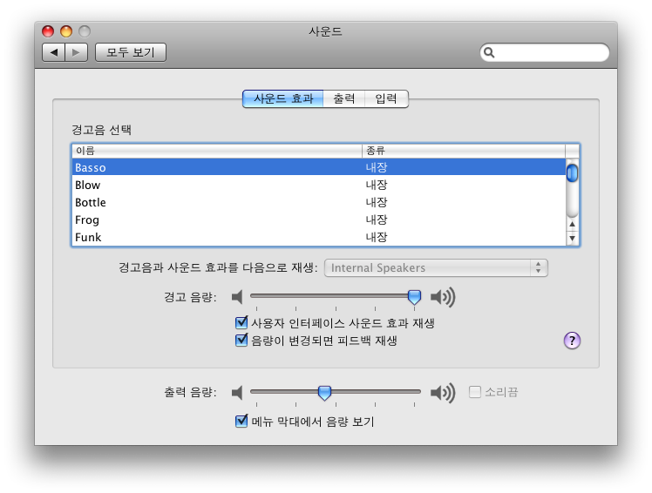Viewport: 652px width, 493px height.
Task: Click the purple help question mark icon
Action: coord(572,341)
